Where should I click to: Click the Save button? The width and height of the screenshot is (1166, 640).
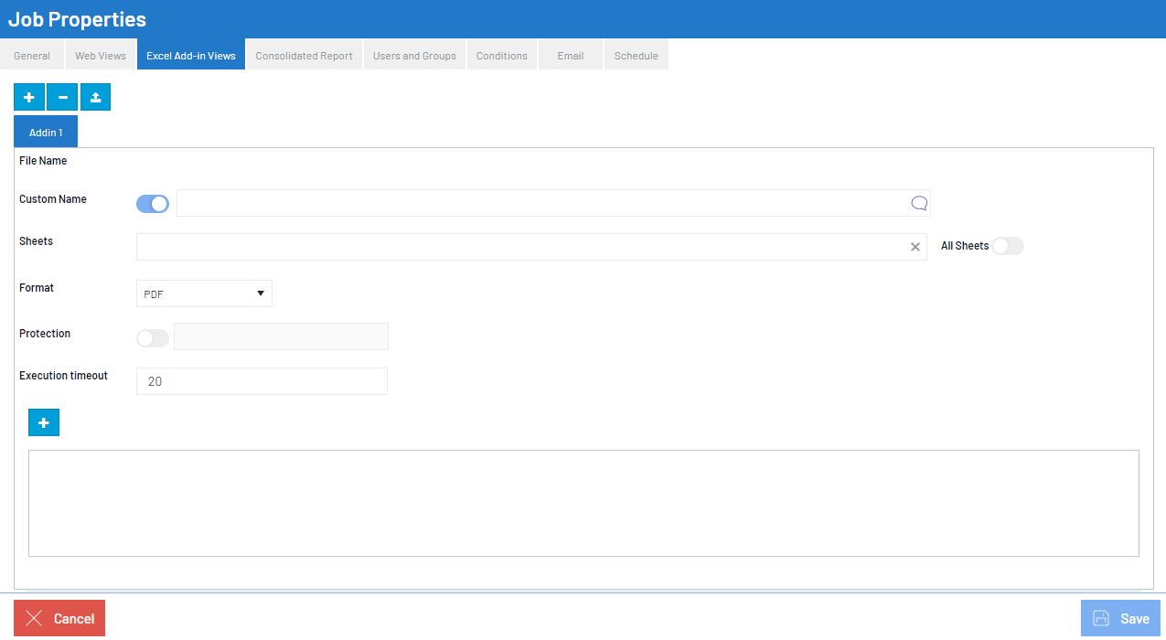(x=1120, y=618)
